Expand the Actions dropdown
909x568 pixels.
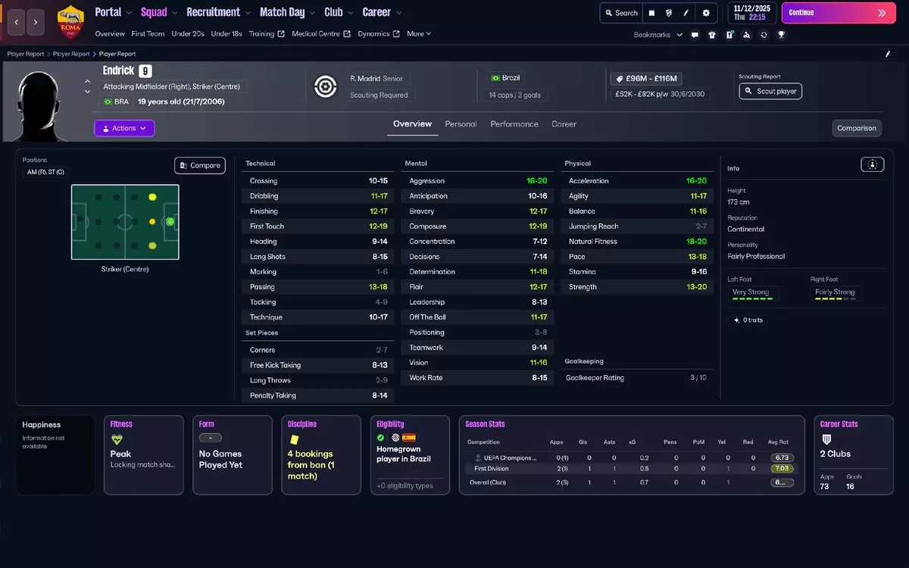(x=124, y=128)
